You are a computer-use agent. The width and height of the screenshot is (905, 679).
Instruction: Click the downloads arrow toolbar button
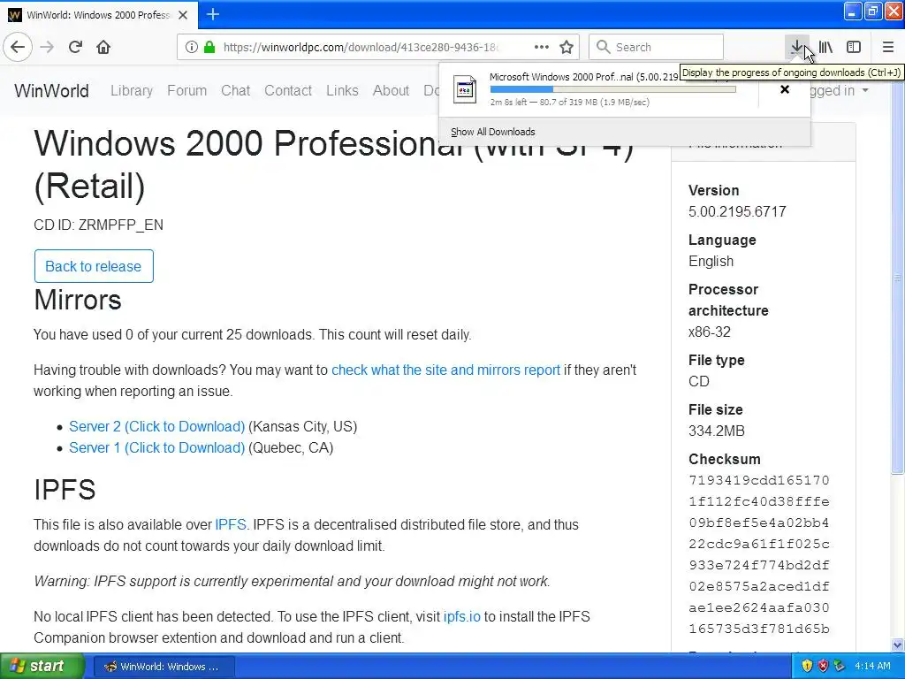(x=796, y=48)
